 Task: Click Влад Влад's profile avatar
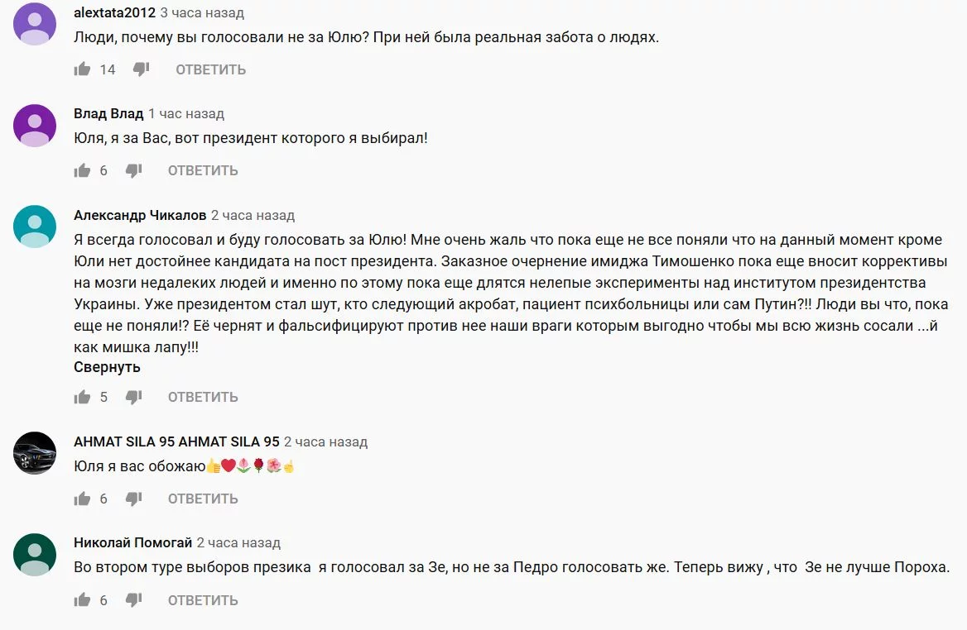coord(35,125)
